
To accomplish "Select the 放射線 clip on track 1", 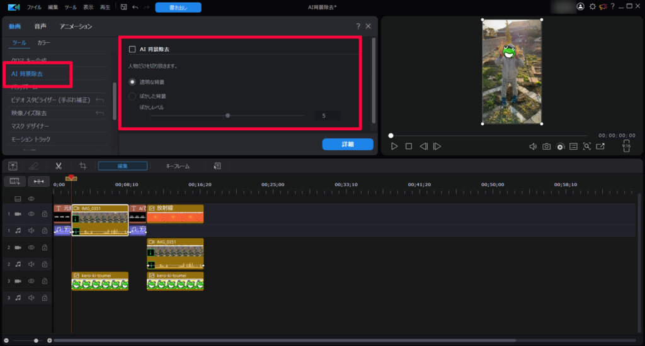I will tap(175, 214).
